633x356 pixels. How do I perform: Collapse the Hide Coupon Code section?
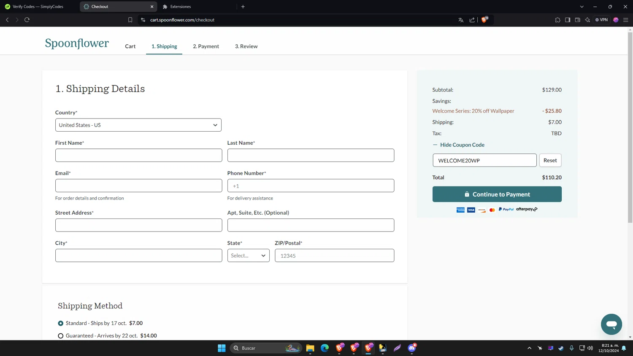458,145
